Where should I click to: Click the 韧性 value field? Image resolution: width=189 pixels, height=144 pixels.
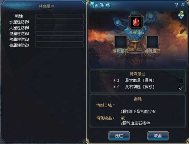click(x=60, y=16)
